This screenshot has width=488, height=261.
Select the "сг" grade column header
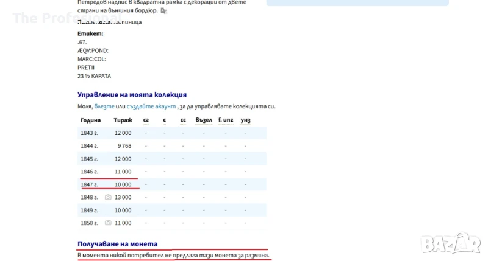point(146,120)
